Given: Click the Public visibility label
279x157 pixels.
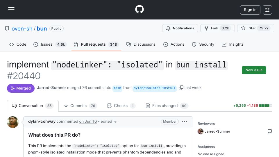Looking at the screenshot, I should click(56, 28).
